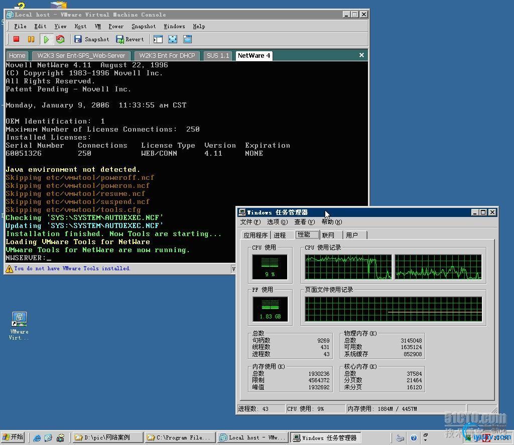The height and width of the screenshot is (445, 514).
Task: Click the Reset virtual machine icon
Action: point(60,39)
